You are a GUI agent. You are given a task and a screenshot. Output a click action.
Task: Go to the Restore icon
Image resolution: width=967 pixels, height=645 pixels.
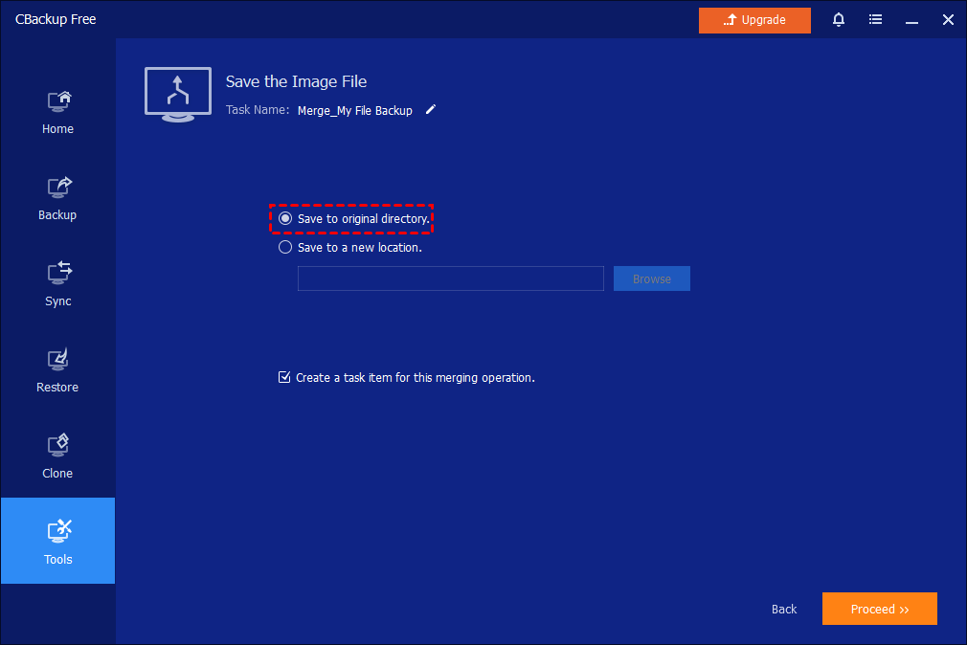[57, 360]
